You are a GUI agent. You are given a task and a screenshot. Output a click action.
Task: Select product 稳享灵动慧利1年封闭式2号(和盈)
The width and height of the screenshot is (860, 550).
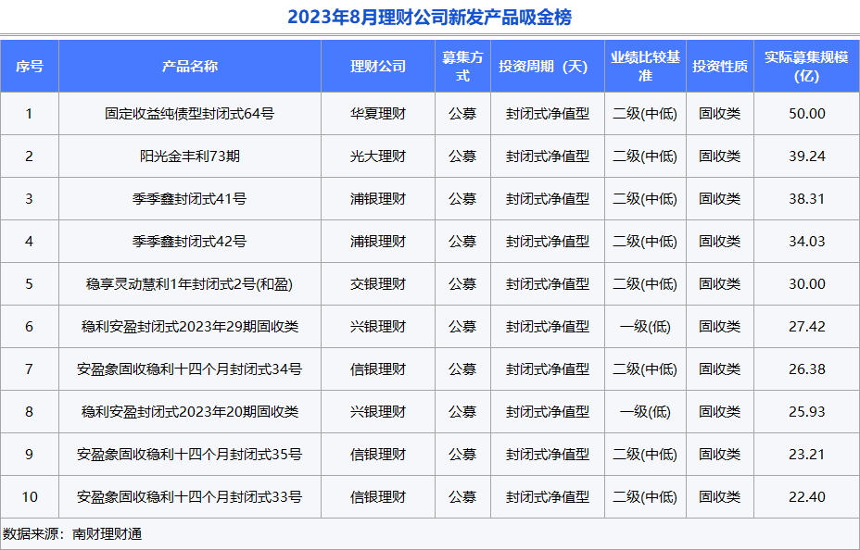pyautogui.click(x=190, y=283)
